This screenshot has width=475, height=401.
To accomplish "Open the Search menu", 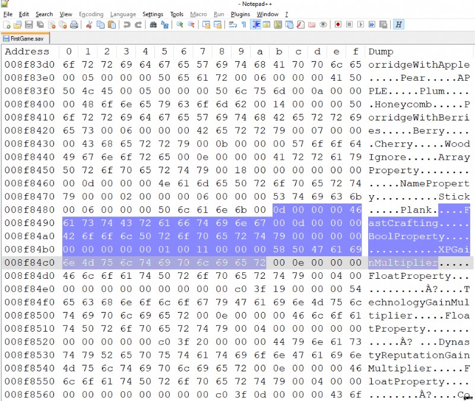I will (x=44, y=14).
